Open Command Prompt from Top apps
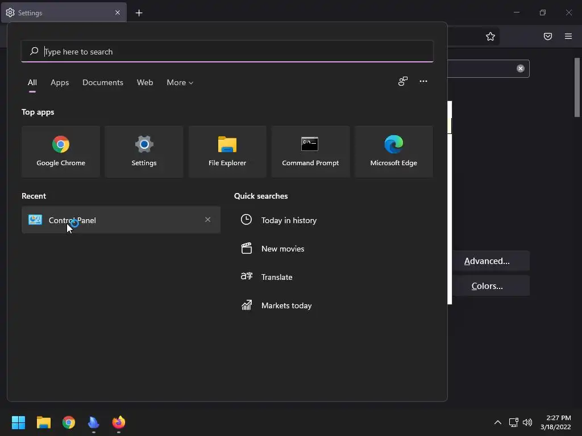The width and height of the screenshot is (582, 436). tap(310, 152)
